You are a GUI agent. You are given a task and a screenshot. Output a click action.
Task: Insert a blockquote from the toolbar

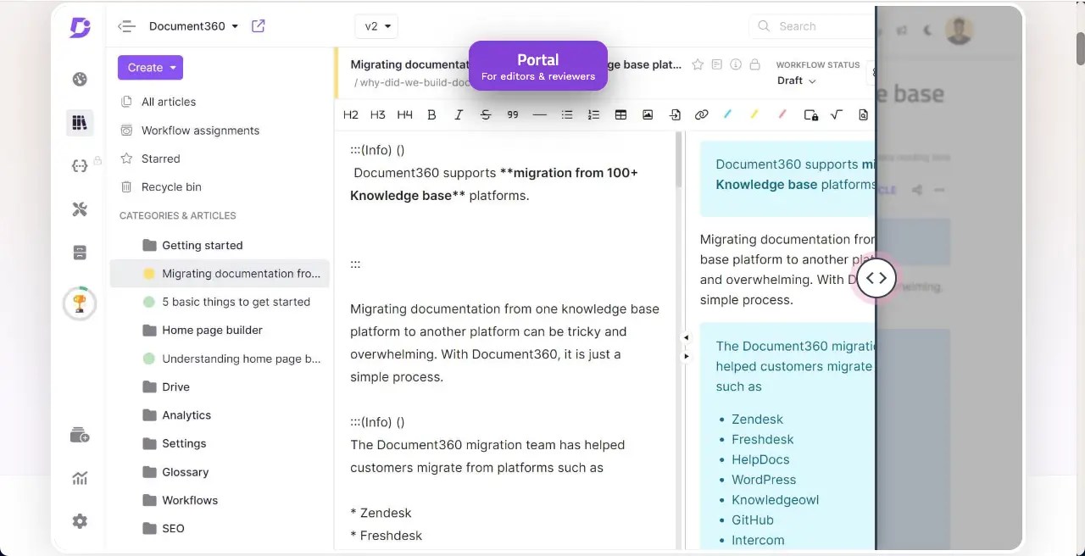(513, 114)
